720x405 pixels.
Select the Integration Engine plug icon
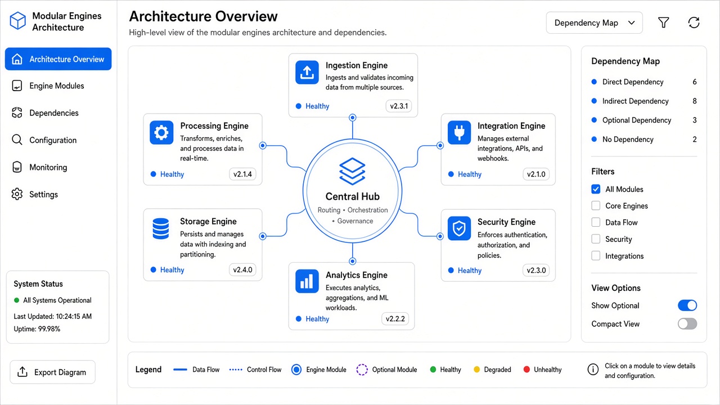tap(459, 133)
